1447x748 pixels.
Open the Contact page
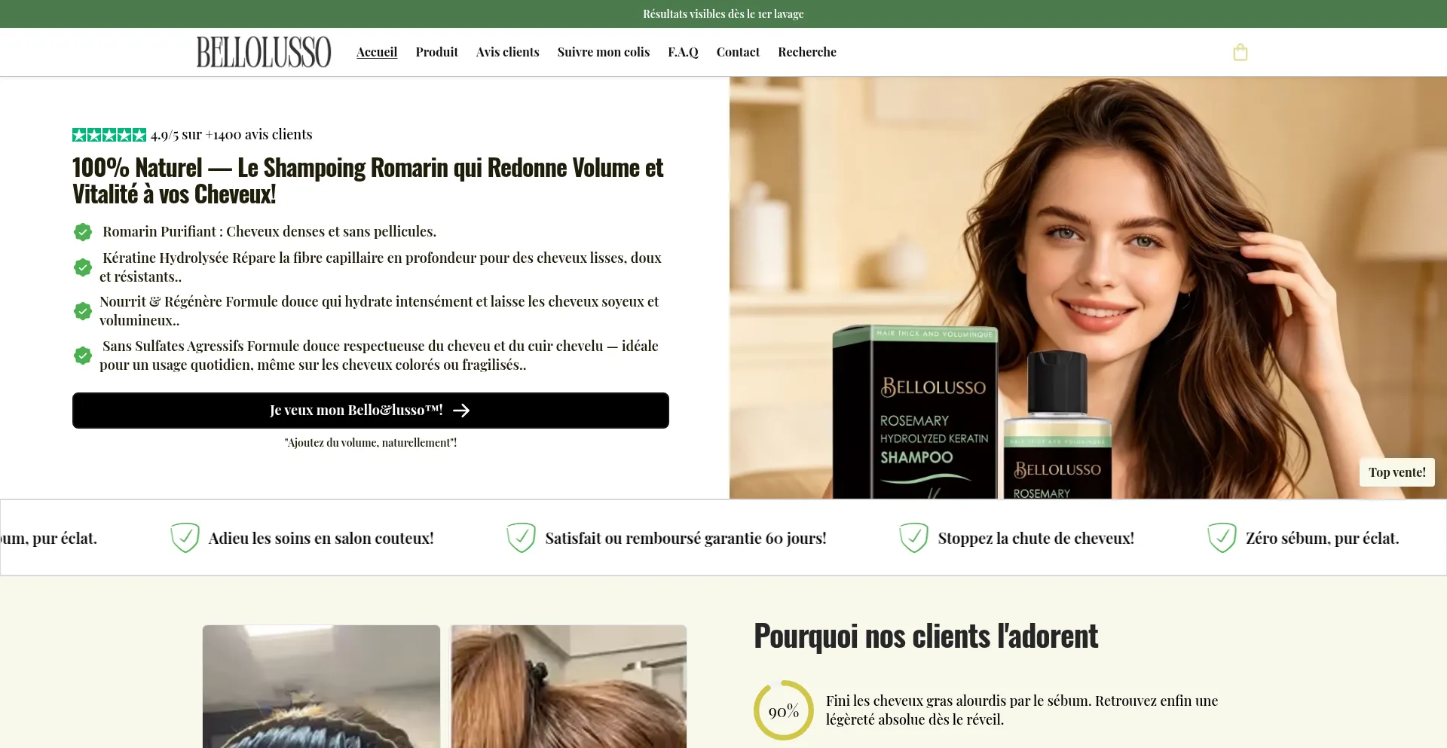point(738,52)
